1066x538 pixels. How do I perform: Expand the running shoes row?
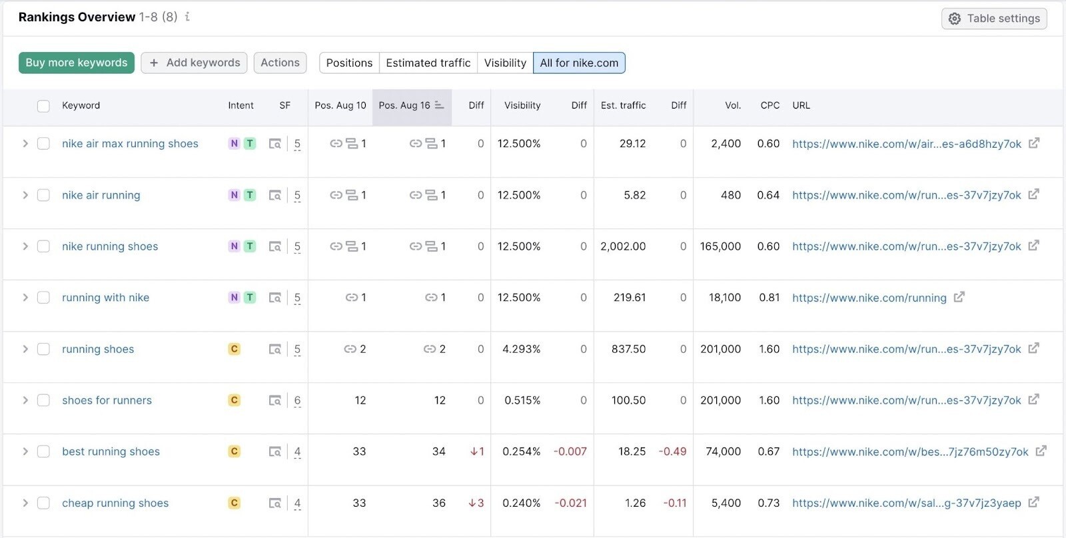pos(25,349)
